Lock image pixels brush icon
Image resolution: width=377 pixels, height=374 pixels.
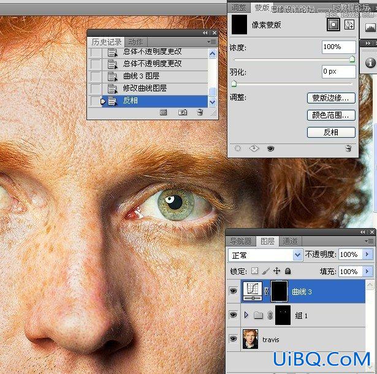pyautogui.click(x=266, y=271)
